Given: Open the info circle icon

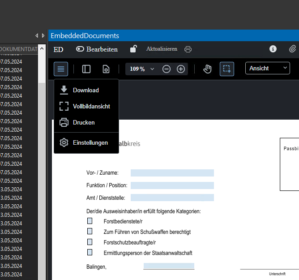Looking at the screenshot, I should [273, 49].
